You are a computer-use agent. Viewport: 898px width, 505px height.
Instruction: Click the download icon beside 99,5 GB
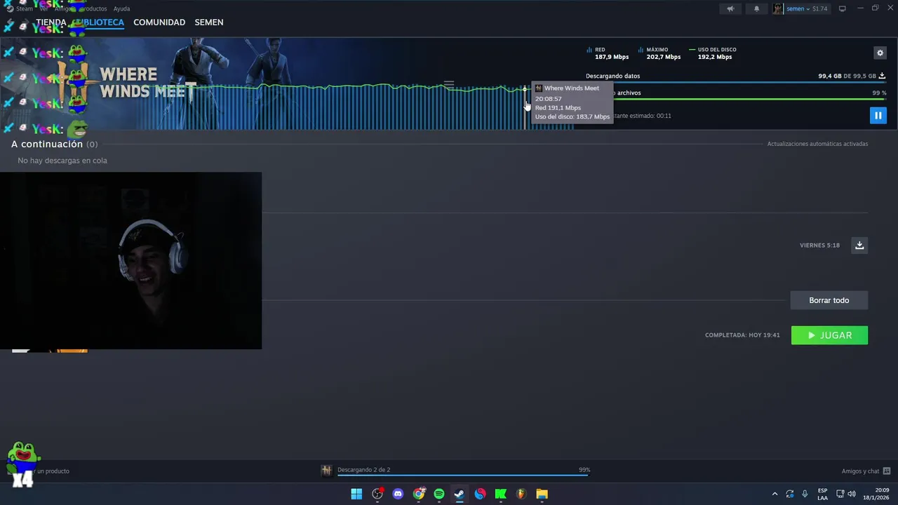(882, 76)
